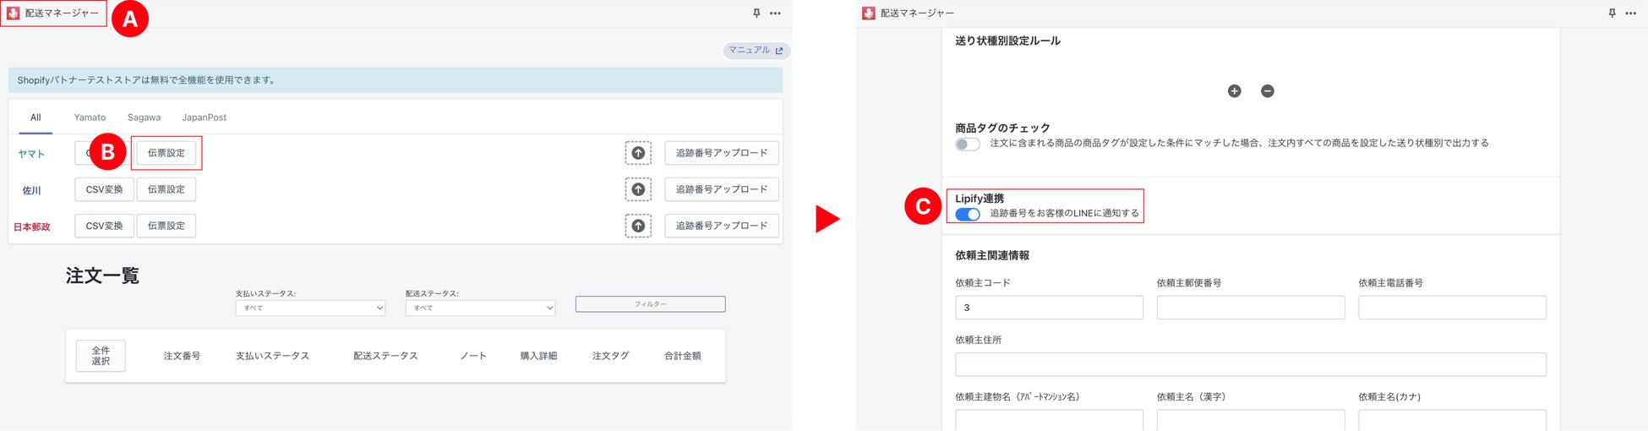Viewport: 1648px width, 431px height.
Task: Click the upload arrow icon in 佐川 row
Action: [638, 189]
